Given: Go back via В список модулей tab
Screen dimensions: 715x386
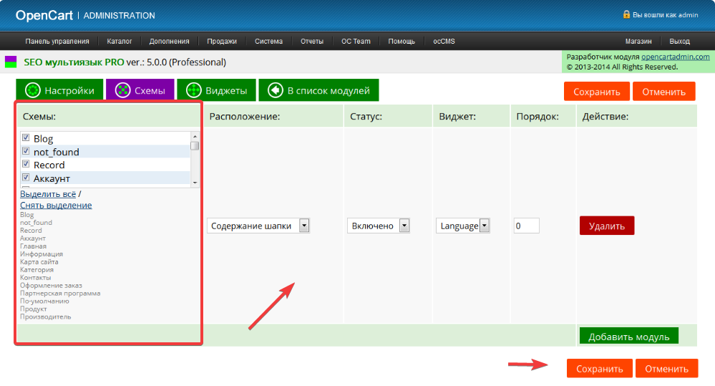Looking at the screenshot, I should 318,90.
